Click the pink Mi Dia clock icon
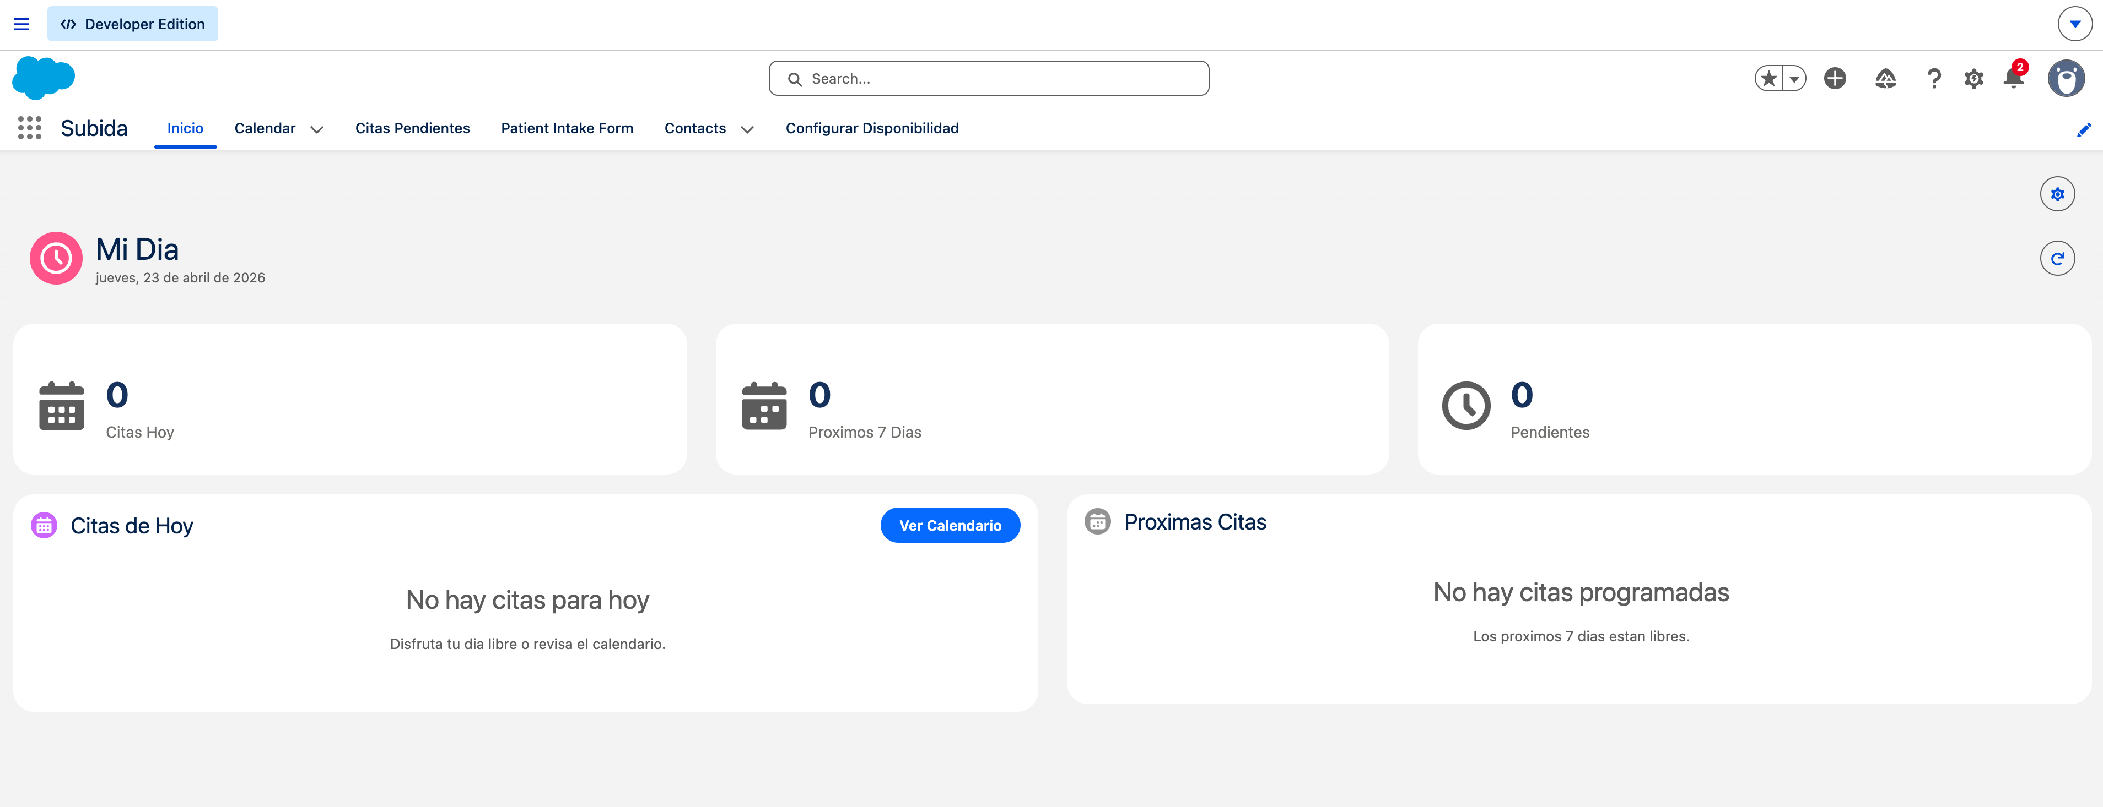The width and height of the screenshot is (2103, 807). (56, 258)
